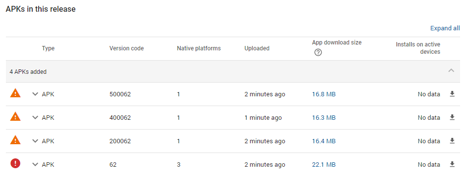
Task: Open the 16.8 MB download size link
Action: coord(324,94)
